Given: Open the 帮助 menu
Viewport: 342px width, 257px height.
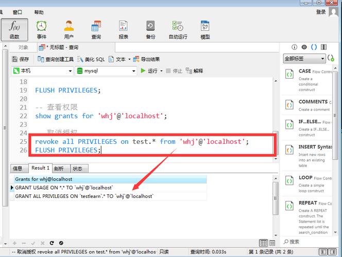Looking at the screenshot, I should click(39, 12).
